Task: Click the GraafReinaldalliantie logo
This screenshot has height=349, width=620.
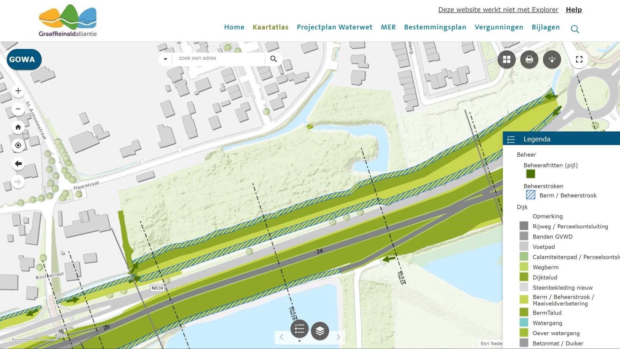Action: (x=67, y=20)
